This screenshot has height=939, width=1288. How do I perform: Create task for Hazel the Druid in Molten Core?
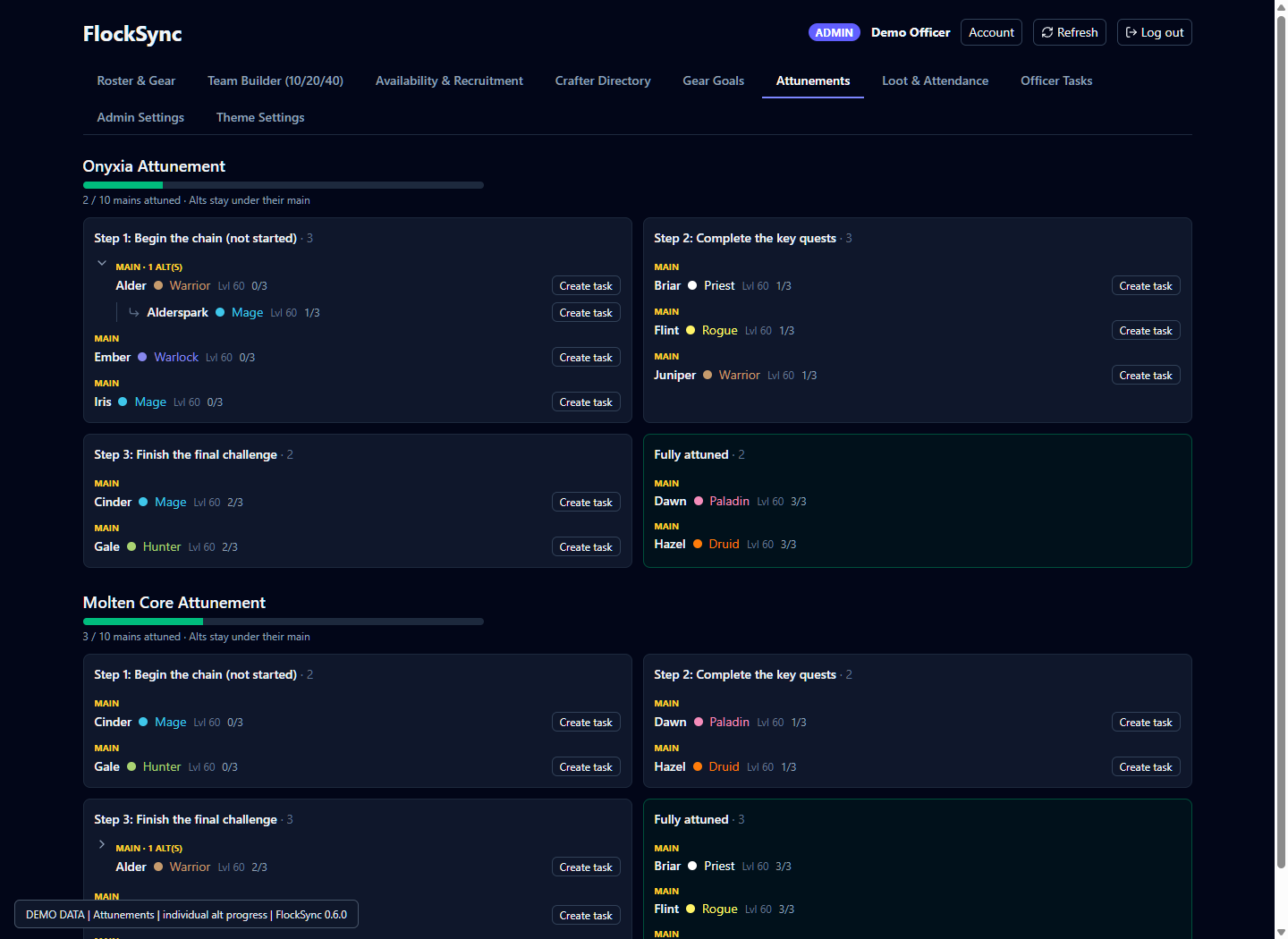pyautogui.click(x=1146, y=767)
